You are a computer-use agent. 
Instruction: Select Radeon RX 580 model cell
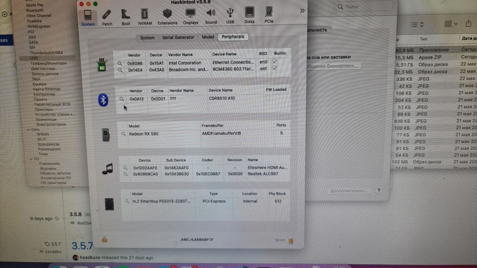pos(143,134)
